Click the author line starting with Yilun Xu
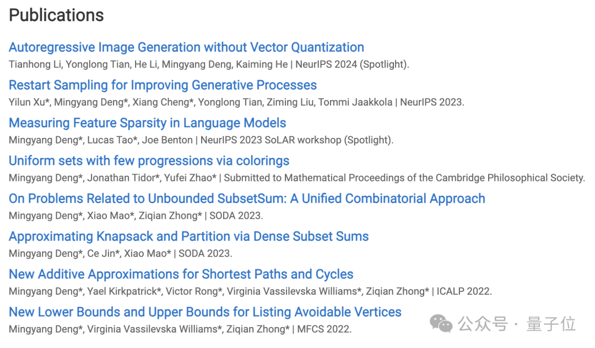Viewport: 595px width, 348px height. coord(236,102)
